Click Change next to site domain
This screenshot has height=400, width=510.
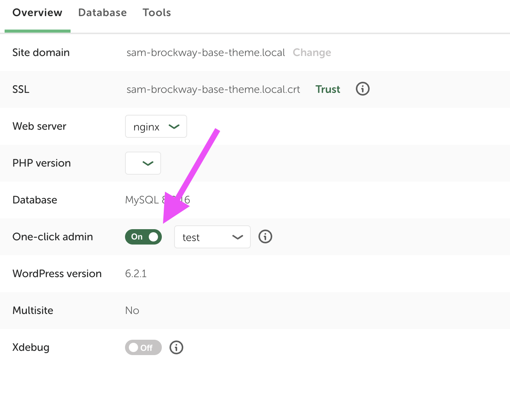coord(312,53)
